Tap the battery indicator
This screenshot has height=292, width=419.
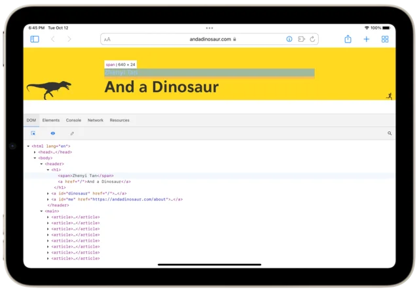pyautogui.click(x=386, y=28)
